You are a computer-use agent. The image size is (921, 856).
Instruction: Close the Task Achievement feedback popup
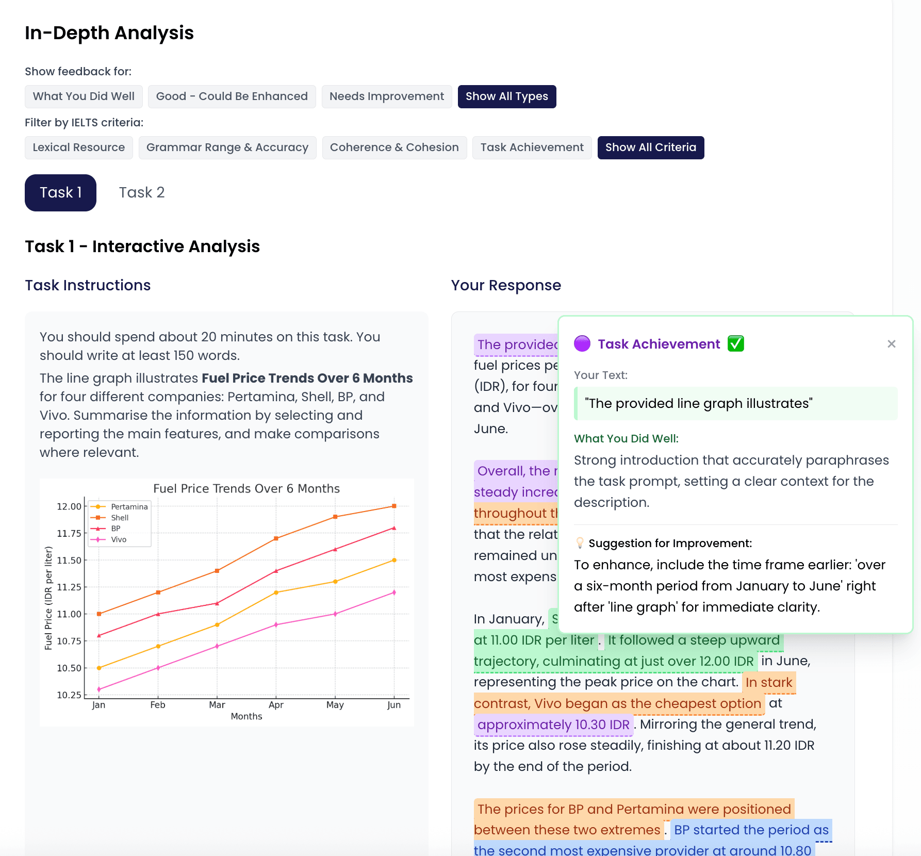[891, 344]
